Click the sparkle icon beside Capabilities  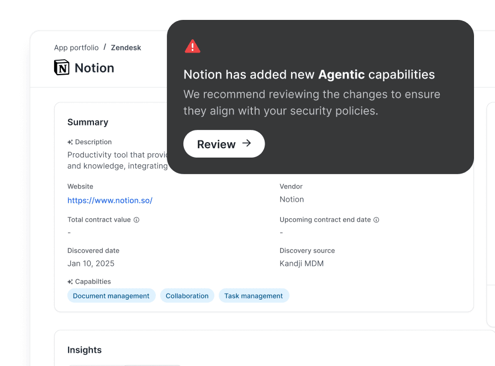70,282
